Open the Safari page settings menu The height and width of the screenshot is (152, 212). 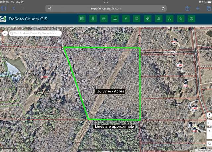(49, 9)
